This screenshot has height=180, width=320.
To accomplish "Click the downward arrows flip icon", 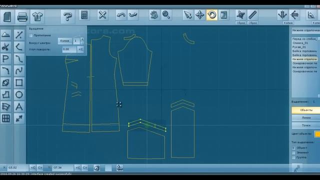I will tap(282, 15).
